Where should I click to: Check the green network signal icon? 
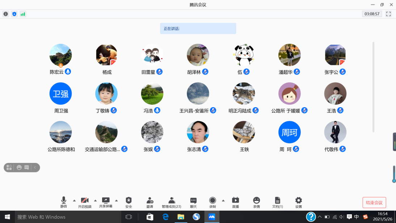pos(23,14)
